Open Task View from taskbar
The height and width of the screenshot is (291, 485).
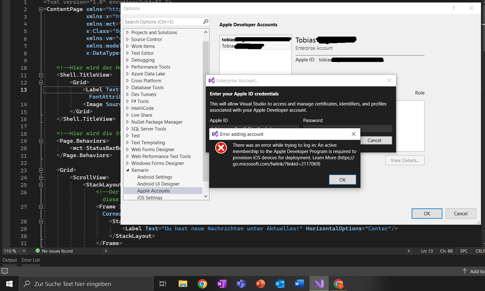coord(163,284)
